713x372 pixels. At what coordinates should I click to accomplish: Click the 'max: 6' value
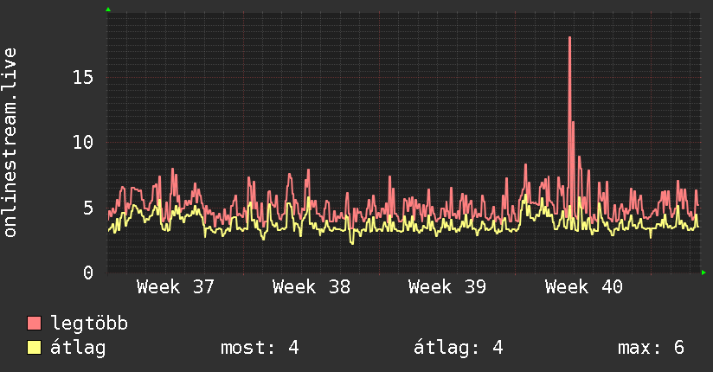click(x=651, y=348)
